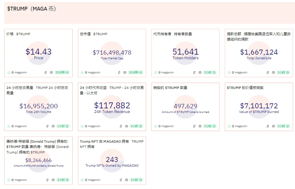Open the @magacoin link on the Trump NFTs card

pyautogui.click(x=93, y=180)
